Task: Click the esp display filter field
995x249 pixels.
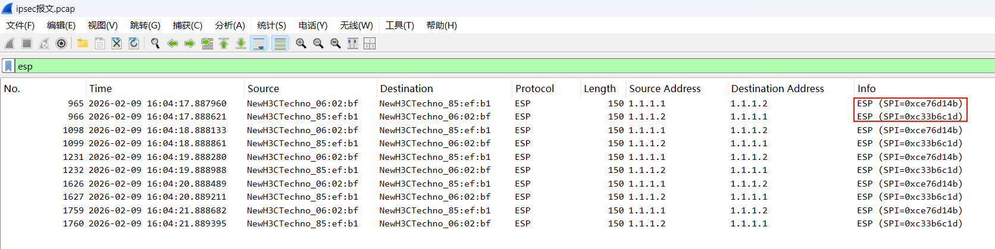Action: tap(476, 66)
